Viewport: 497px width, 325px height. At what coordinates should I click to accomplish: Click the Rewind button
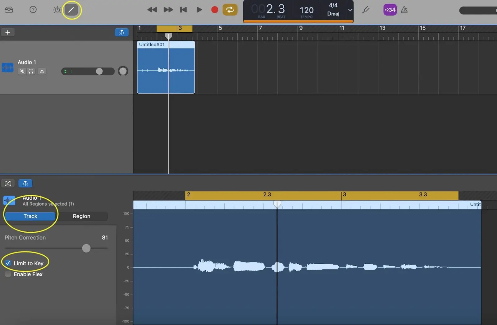coord(152,10)
